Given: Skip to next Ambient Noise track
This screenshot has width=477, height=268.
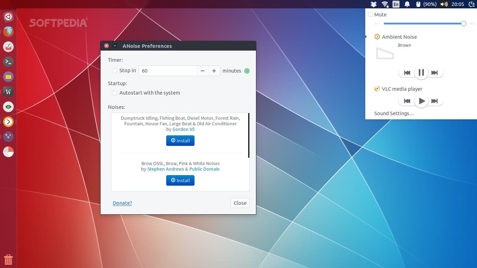Looking at the screenshot, I should 435,73.
